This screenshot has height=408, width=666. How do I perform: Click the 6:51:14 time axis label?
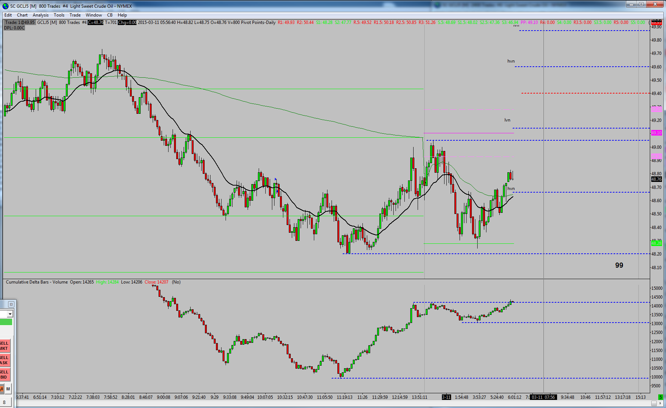(x=40, y=397)
